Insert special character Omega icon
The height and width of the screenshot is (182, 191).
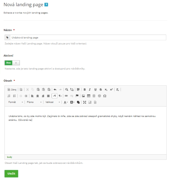click(x=105, y=96)
